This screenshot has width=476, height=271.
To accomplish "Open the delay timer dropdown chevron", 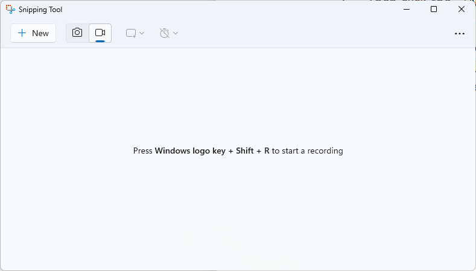I will [176, 33].
